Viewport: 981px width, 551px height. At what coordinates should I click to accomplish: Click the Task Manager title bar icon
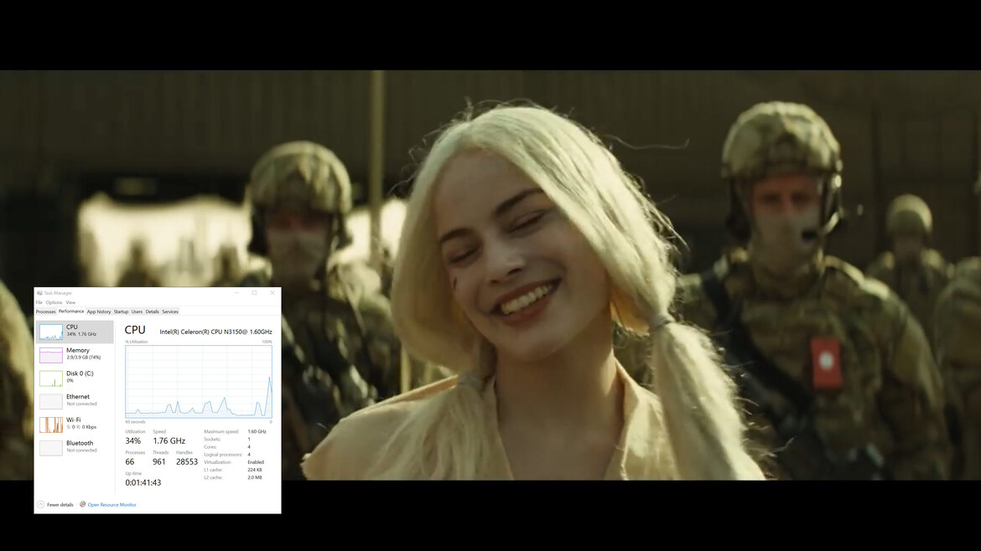(39, 293)
